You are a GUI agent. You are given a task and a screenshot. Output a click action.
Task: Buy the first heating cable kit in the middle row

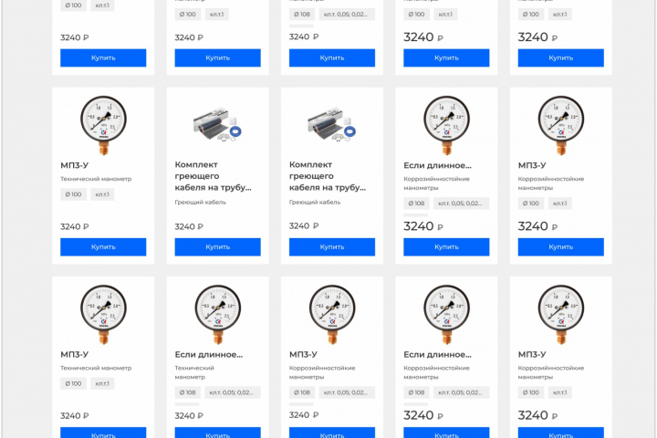(217, 247)
